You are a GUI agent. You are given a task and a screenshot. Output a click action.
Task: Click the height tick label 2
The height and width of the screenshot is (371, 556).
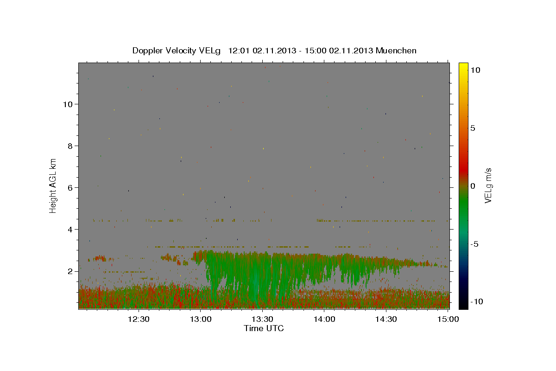(70, 271)
